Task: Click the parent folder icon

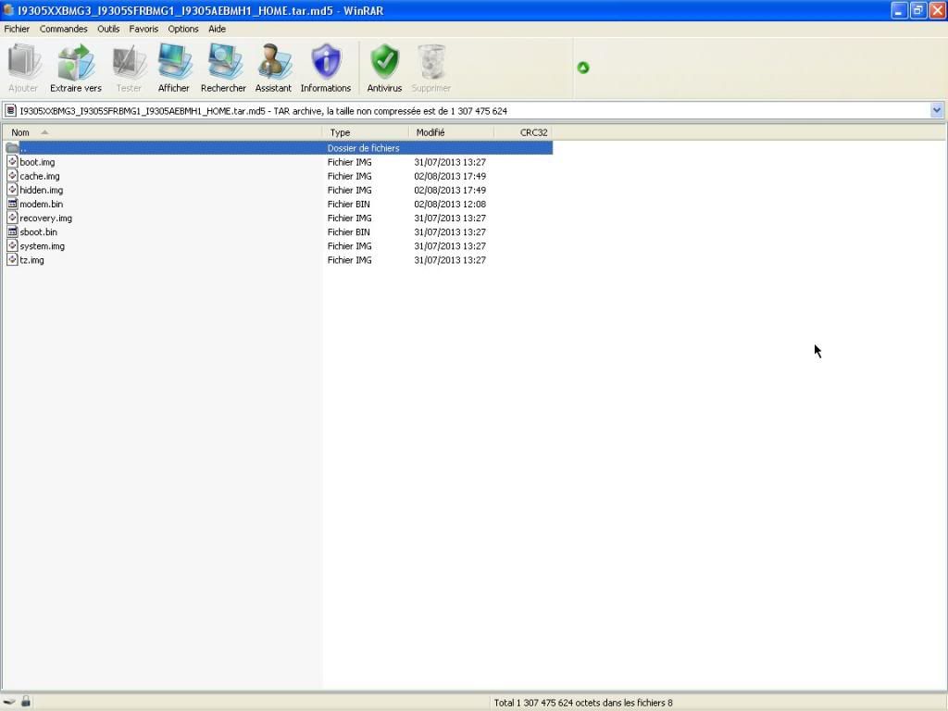Action: coord(12,147)
